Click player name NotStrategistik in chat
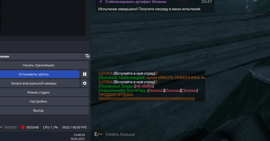 [x=132, y=78]
